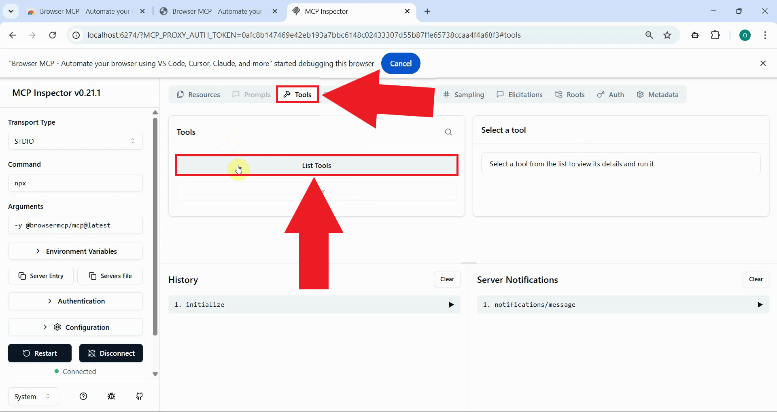Open the Roots panel
Image resolution: width=777 pixels, height=412 pixels.
pyautogui.click(x=570, y=94)
